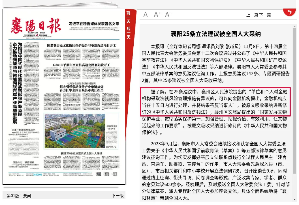Click the article pane scrollbar thumb
299x205 pixels.
[295, 101]
